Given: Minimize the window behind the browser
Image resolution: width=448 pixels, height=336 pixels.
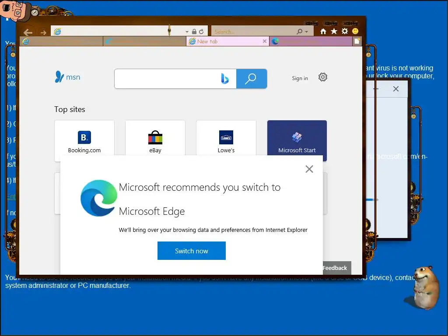Looking at the screenshot, I should click(376, 89).
